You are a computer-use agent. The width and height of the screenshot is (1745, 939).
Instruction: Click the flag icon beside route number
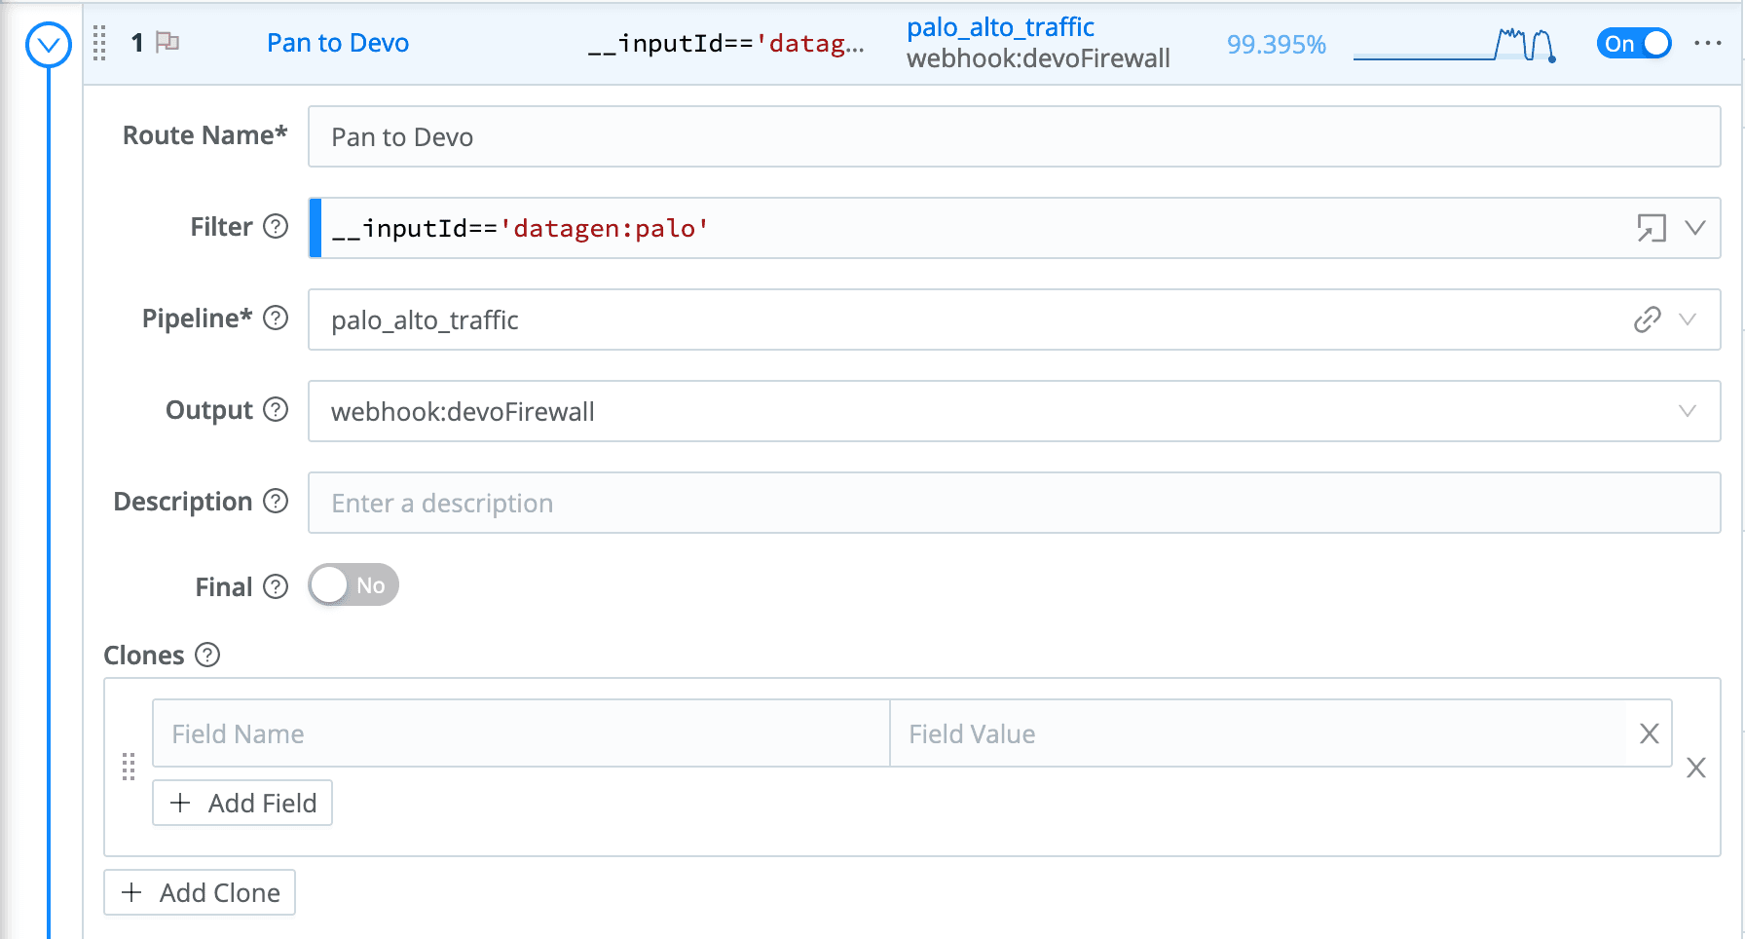pos(167,42)
